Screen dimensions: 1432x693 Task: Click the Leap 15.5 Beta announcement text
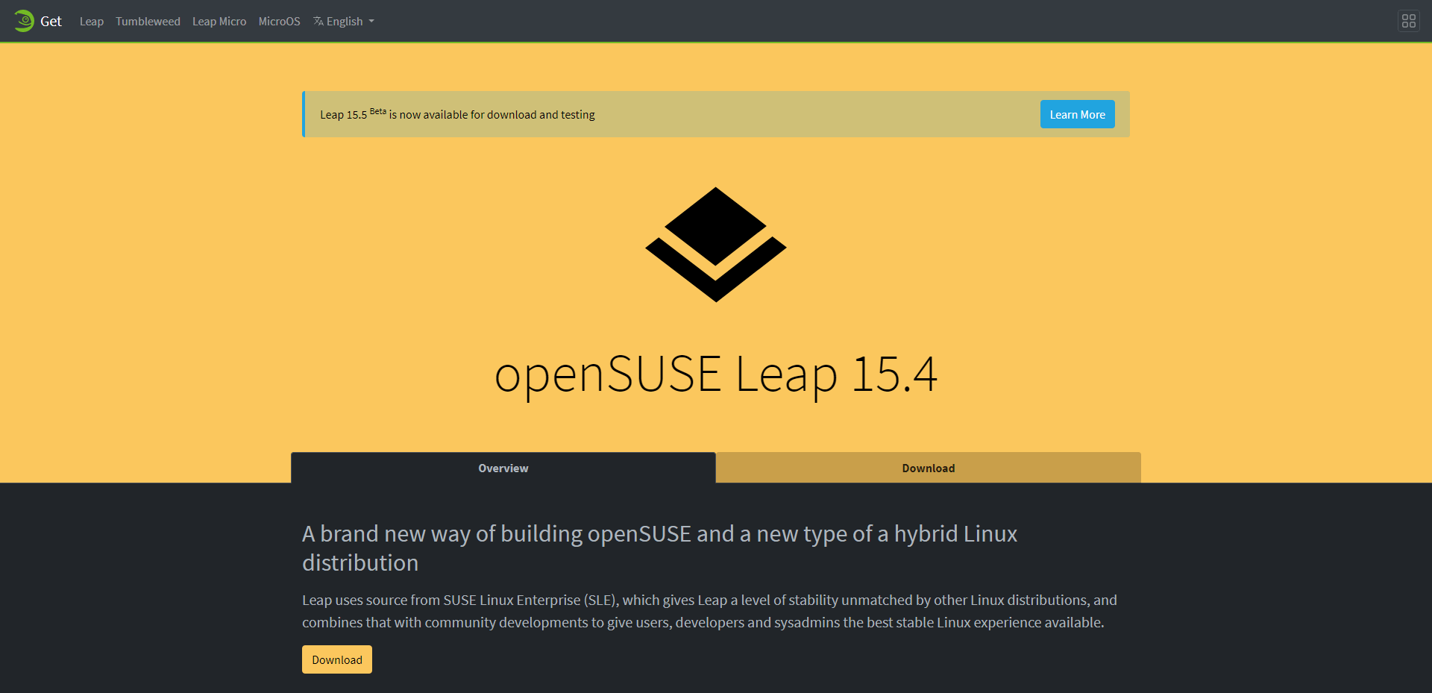[457, 114]
